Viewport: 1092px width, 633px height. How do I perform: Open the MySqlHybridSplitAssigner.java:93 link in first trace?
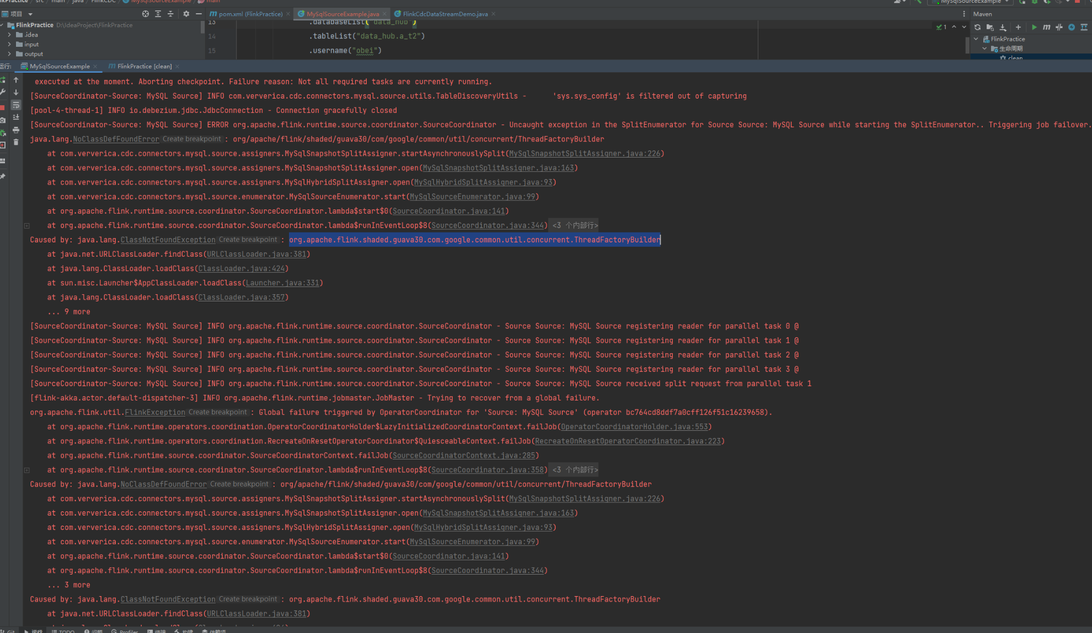point(483,182)
